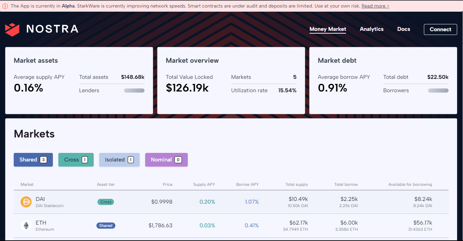Filter markets by Isolated tier

[119, 160]
